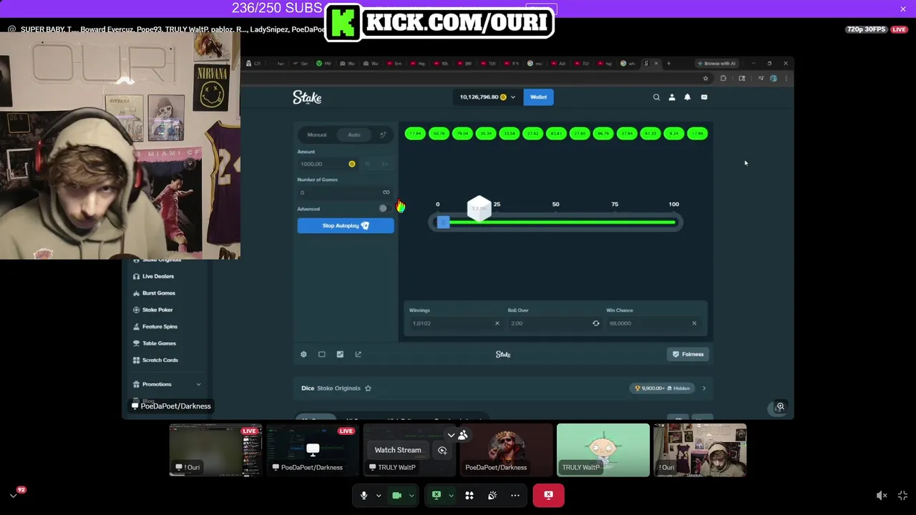The image size is (916, 515).
Task: Open Scratch Cards in the sidebar
Action: pyautogui.click(x=160, y=360)
